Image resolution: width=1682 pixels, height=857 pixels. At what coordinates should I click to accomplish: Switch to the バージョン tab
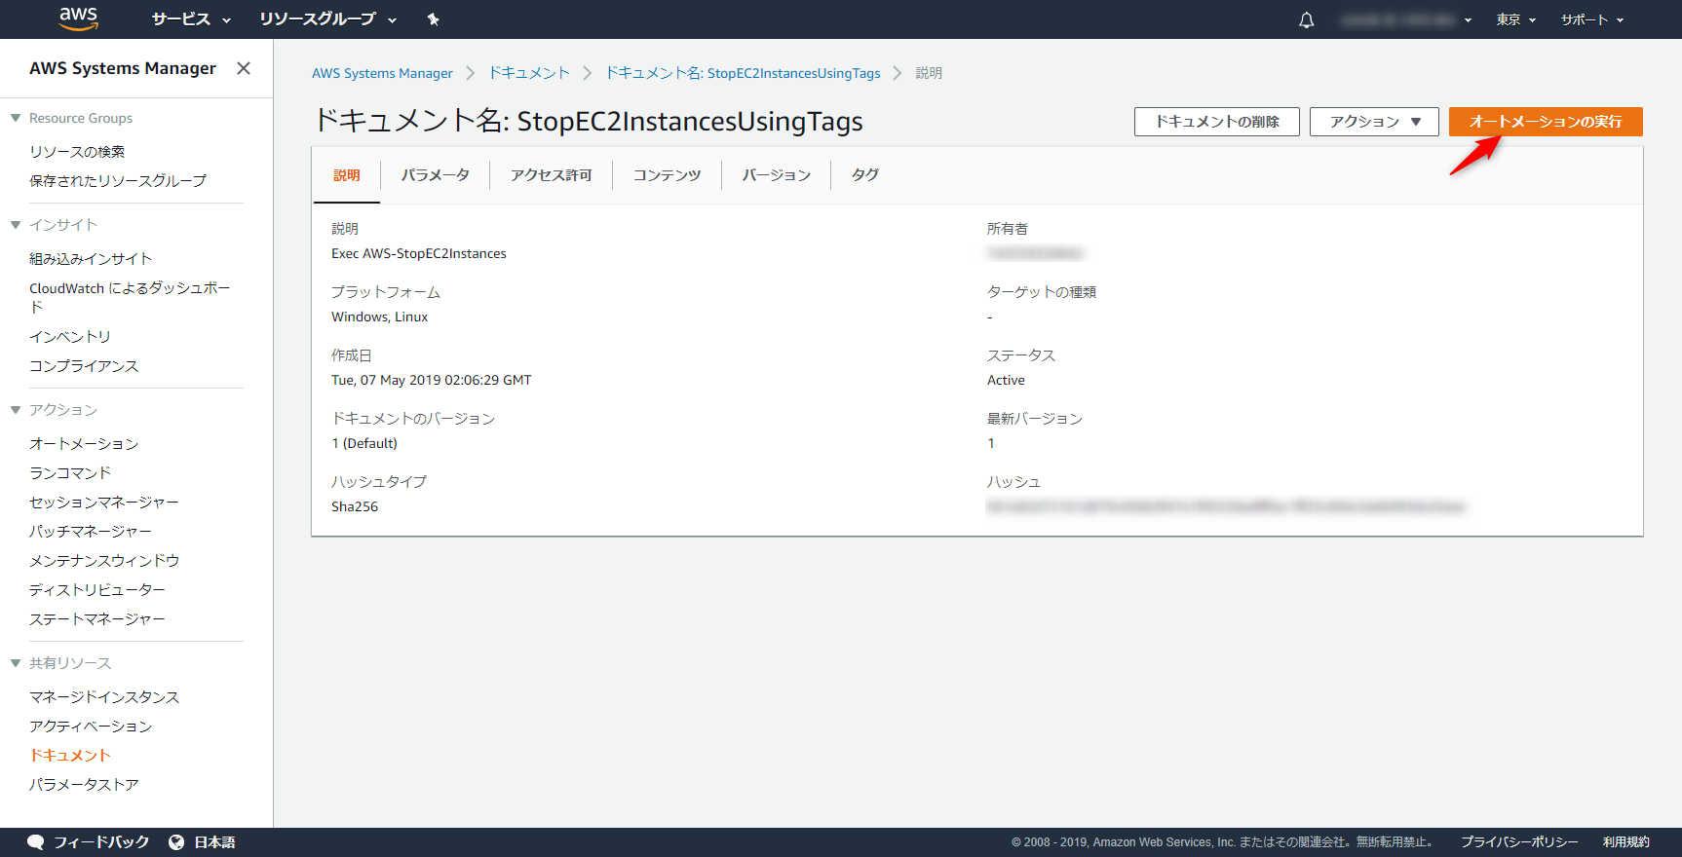777,175
